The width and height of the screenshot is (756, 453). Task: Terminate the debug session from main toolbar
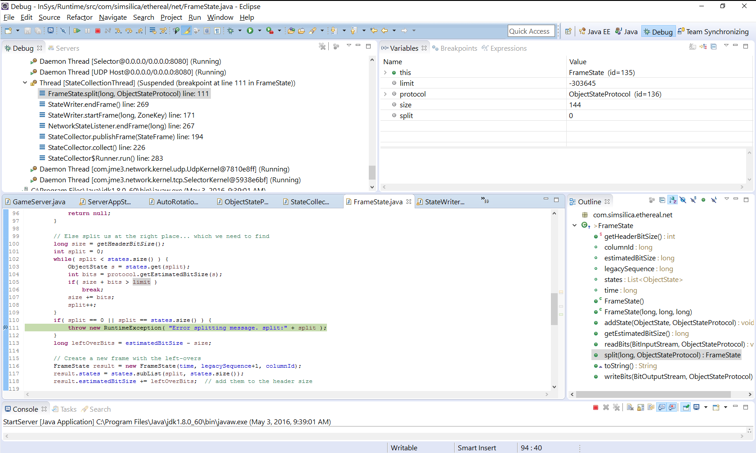pos(98,31)
